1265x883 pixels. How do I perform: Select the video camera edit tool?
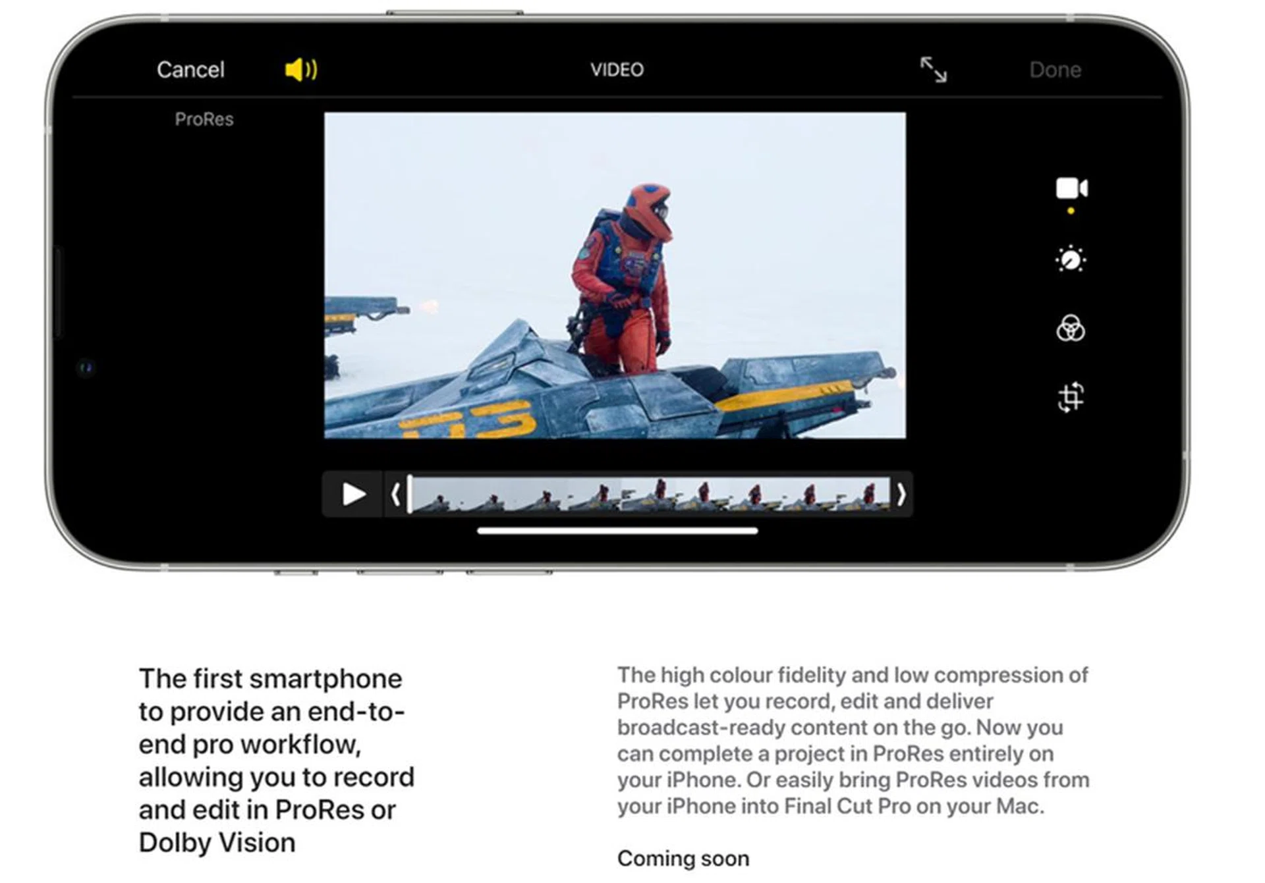[x=1071, y=188]
